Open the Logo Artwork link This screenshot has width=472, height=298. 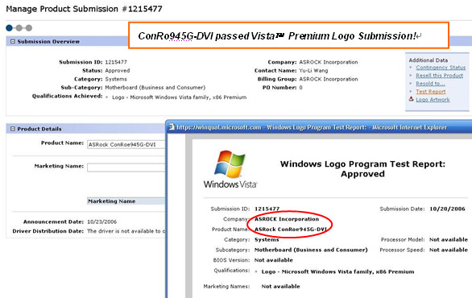tap(433, 99)
